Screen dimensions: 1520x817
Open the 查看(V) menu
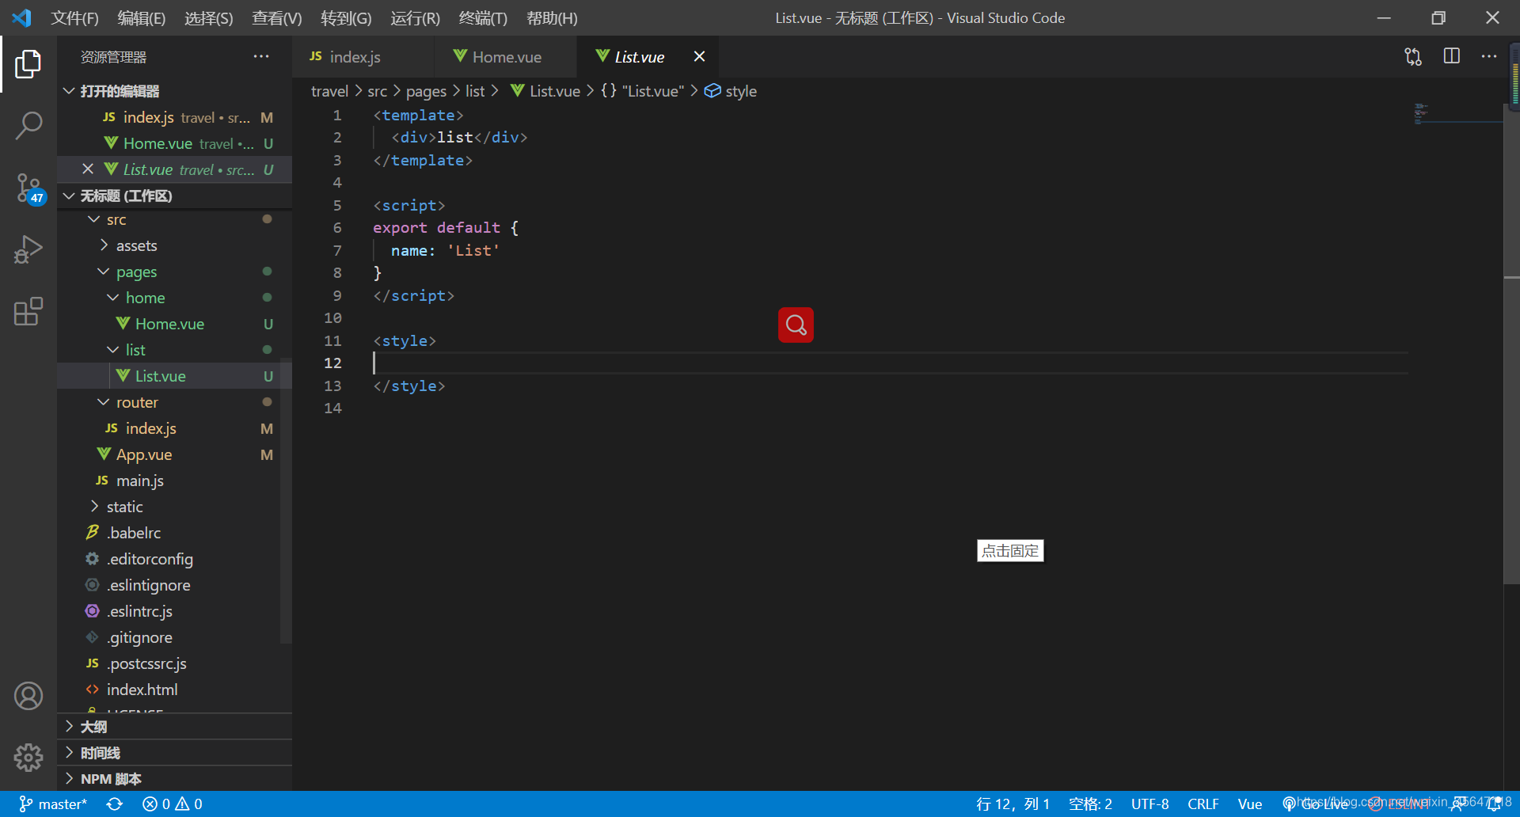(x=277, y=17)
